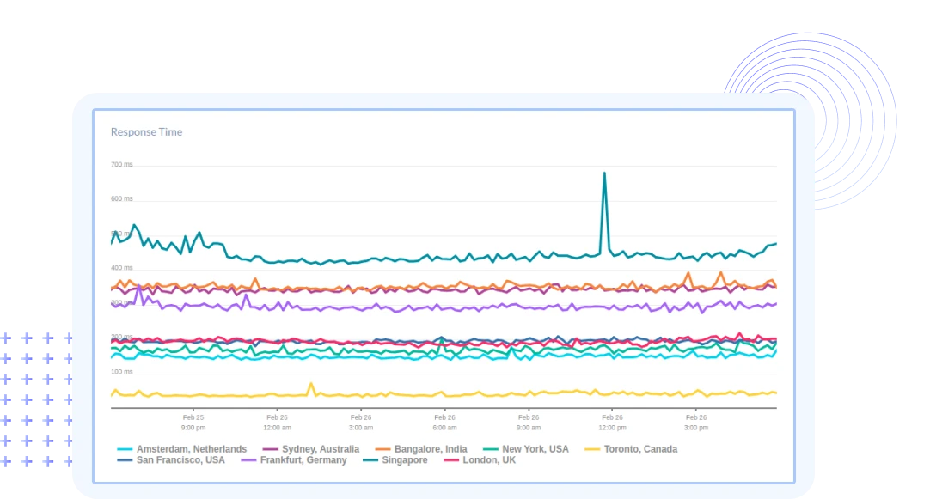Click the Feb 26 9:00 am axis label
The image size is (930, 499).
[x=529, y=423]
